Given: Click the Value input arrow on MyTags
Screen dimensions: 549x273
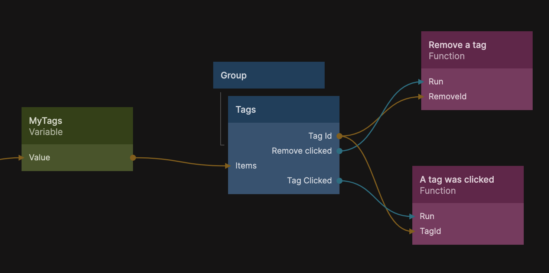Looking at the screenshot, I should 22,158.
